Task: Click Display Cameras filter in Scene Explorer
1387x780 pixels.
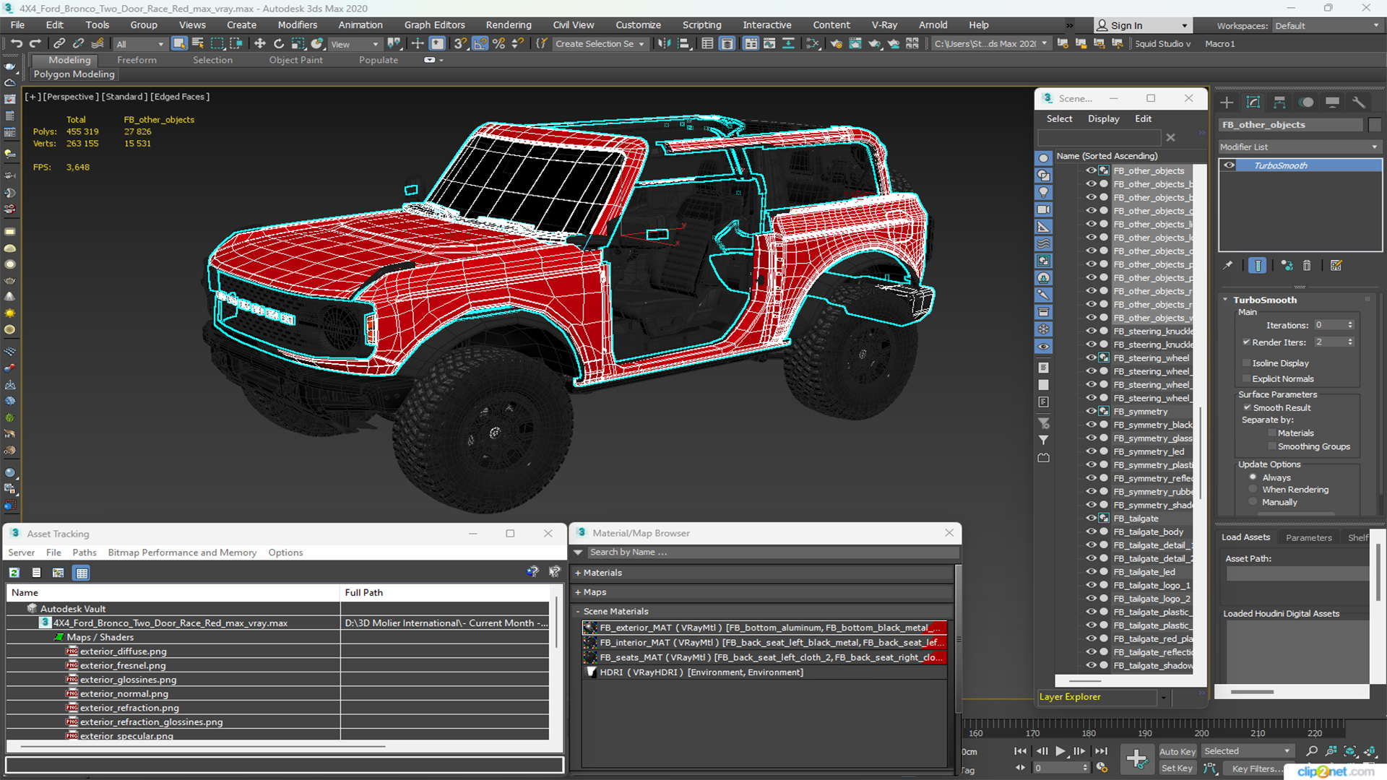Action: pyautogui.click(x=1044, y=209)
